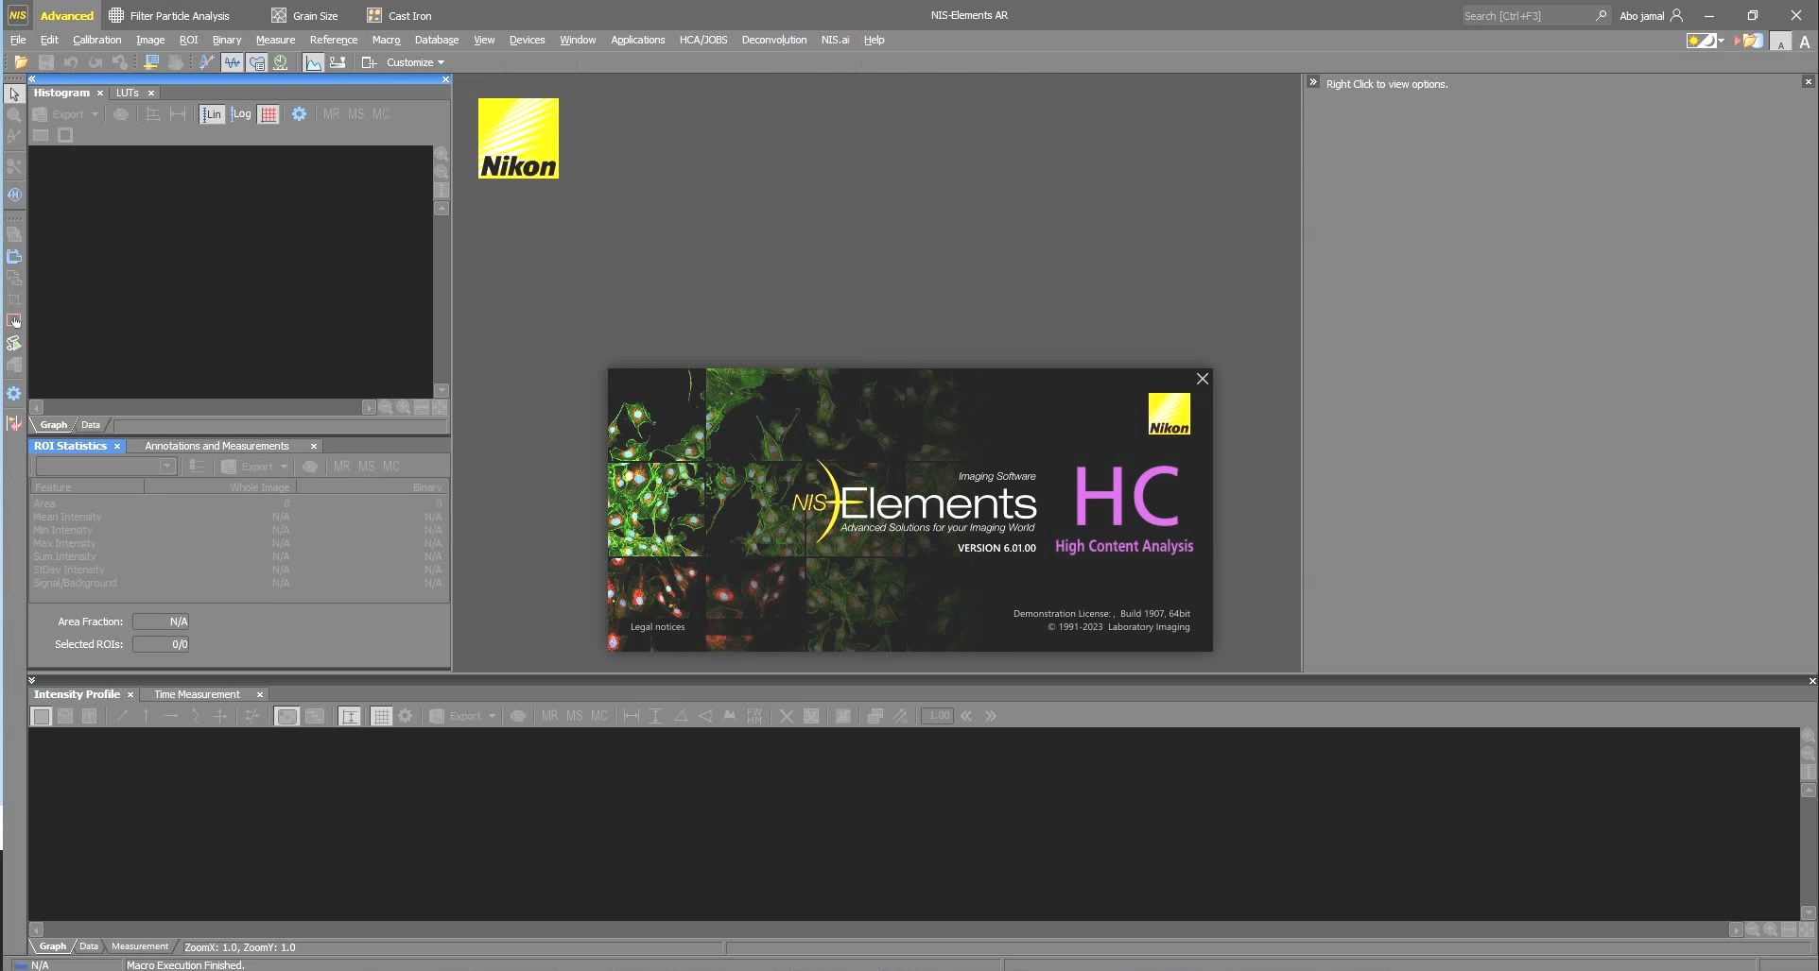Image resolution: width=1819 pixels, height=971 pixels.
Task: Click the next double chevron in Intensity Profile
Action: click(991, 716)
